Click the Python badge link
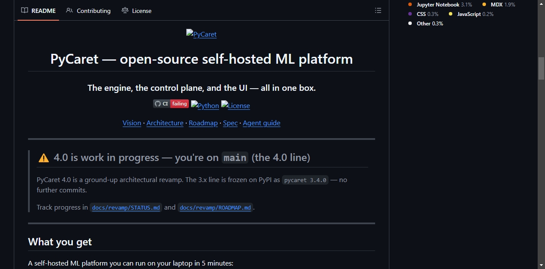545x269 pixels. [x=205, y=105]
